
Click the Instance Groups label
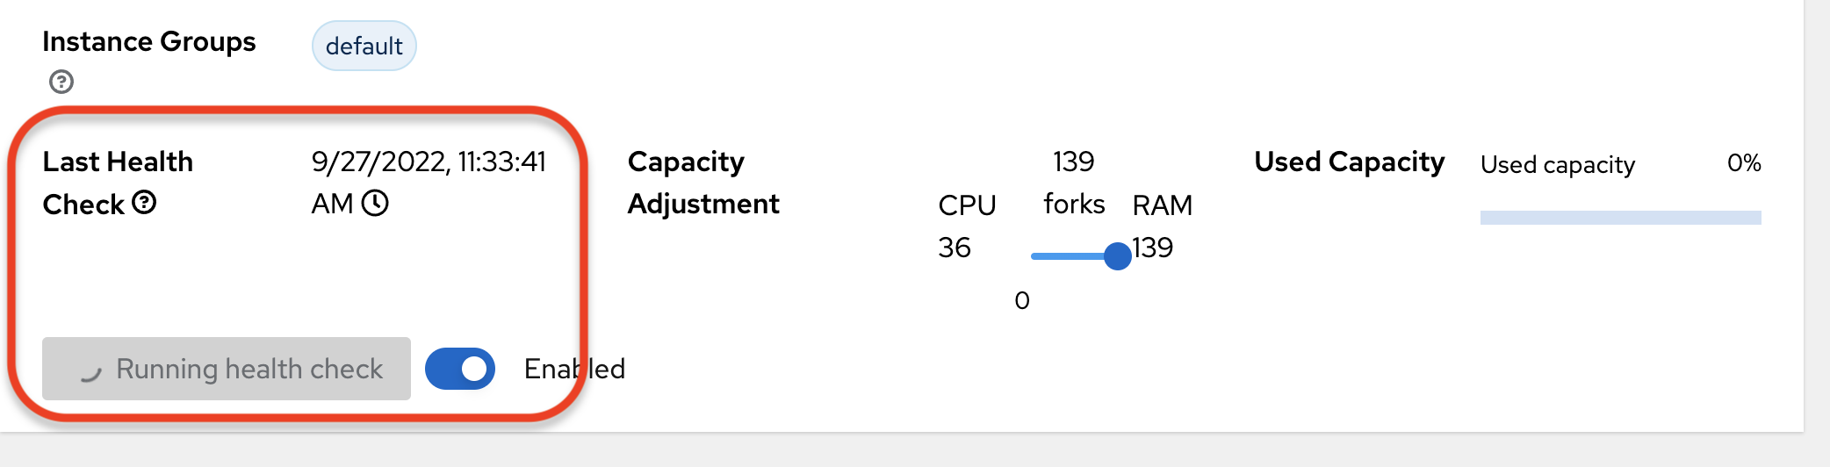149,42
